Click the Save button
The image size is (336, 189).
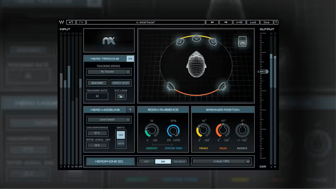(267, 22)
